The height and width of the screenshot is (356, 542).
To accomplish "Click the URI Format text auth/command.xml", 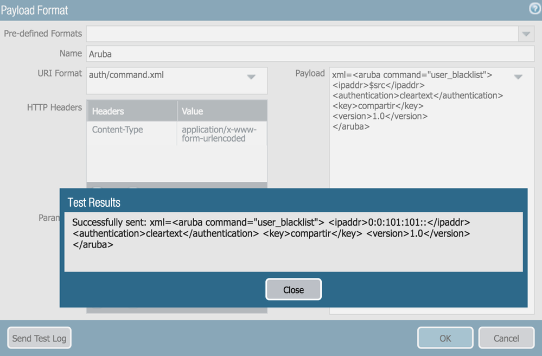I will [126, 75].
